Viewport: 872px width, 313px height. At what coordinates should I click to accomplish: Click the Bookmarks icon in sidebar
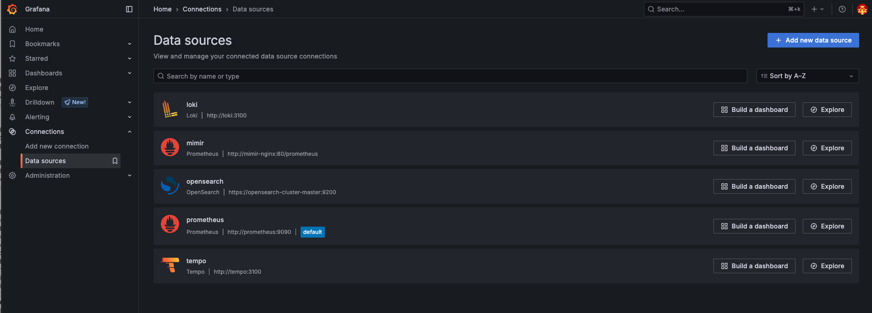[x=12, y=44]
